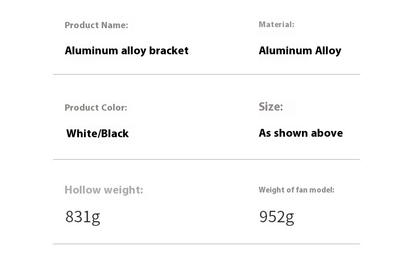The height and width of the screenshot is (264, 412).
Task: Click the word "fan" in the weight label
Action: (302, 190)
